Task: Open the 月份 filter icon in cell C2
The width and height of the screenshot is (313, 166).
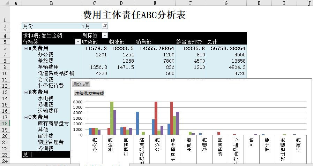Action: coord(105,26)
